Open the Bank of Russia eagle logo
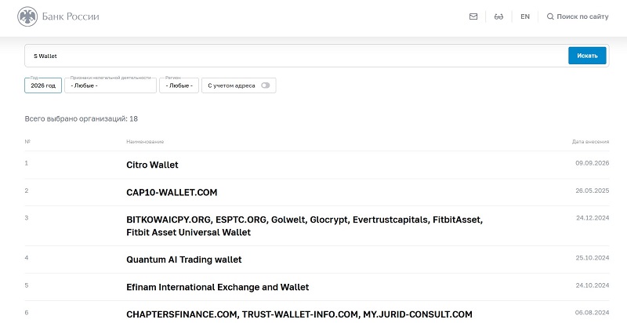This screenshot has height=323, width=627. pyautogui.click(x=27, y=16)
